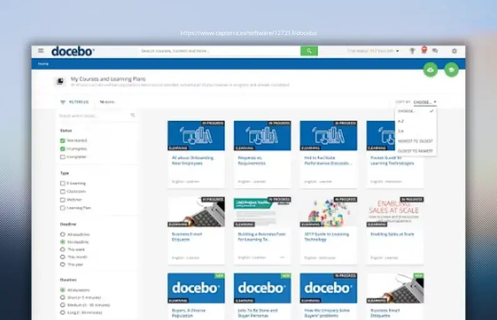Select the No deadline radio option
Image resolution: width=497 pixels, height=320 pixels.
click(63, 242)
